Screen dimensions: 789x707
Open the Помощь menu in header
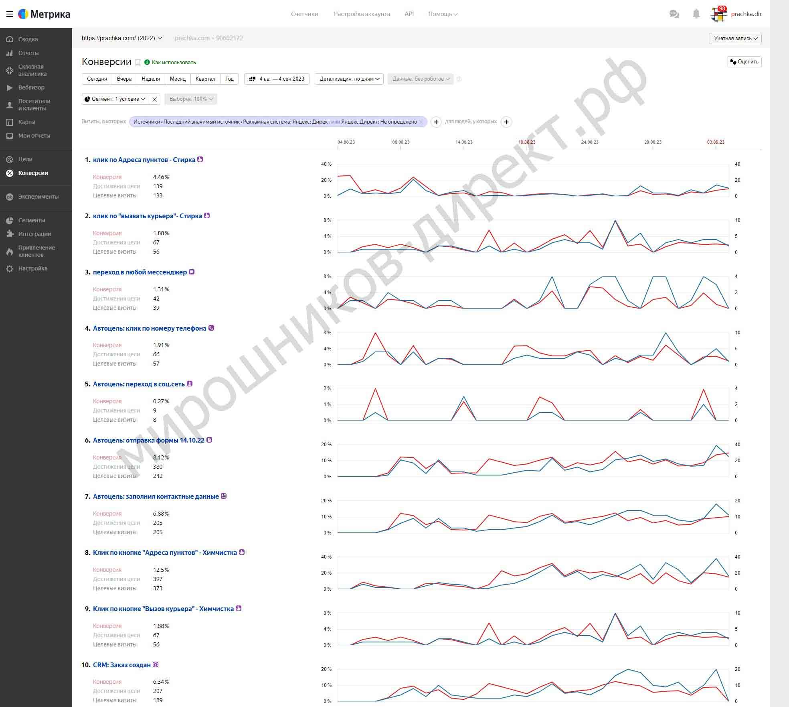click(x=443, y=14)
